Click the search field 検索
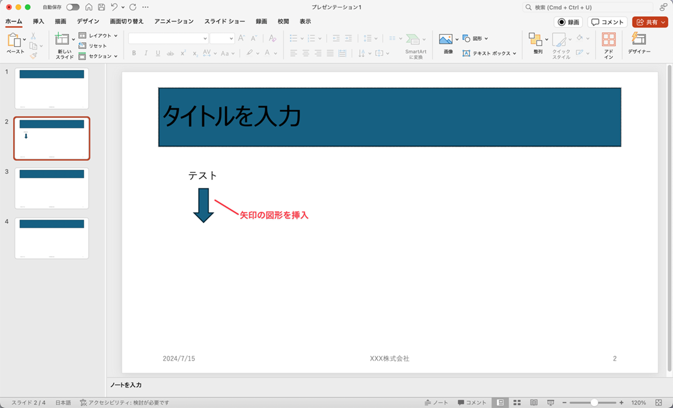Viewport: 673px width, 408px height. (587, 7)
